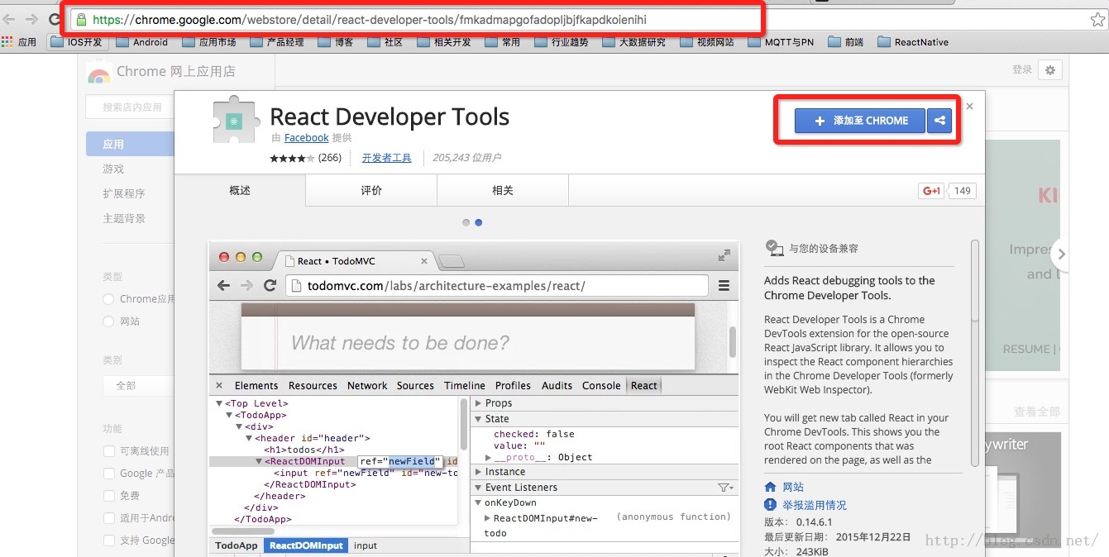Open the Facebook developer link

pos(306,138)
